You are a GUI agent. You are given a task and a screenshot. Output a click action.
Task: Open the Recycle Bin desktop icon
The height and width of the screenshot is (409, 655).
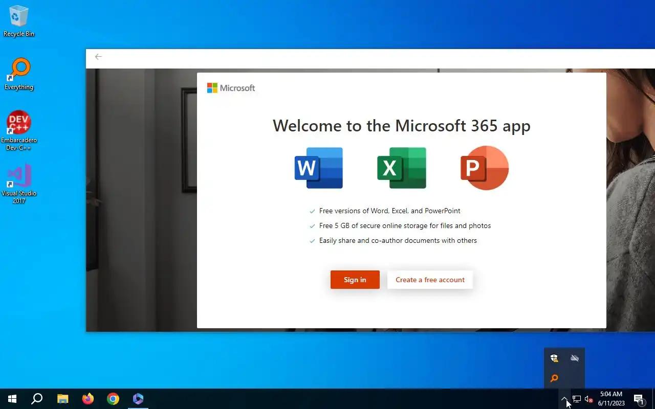coord(19,21)
